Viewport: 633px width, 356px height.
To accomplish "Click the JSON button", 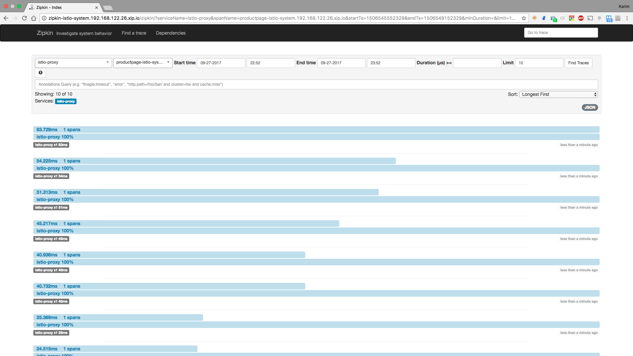I will (589, 107).
